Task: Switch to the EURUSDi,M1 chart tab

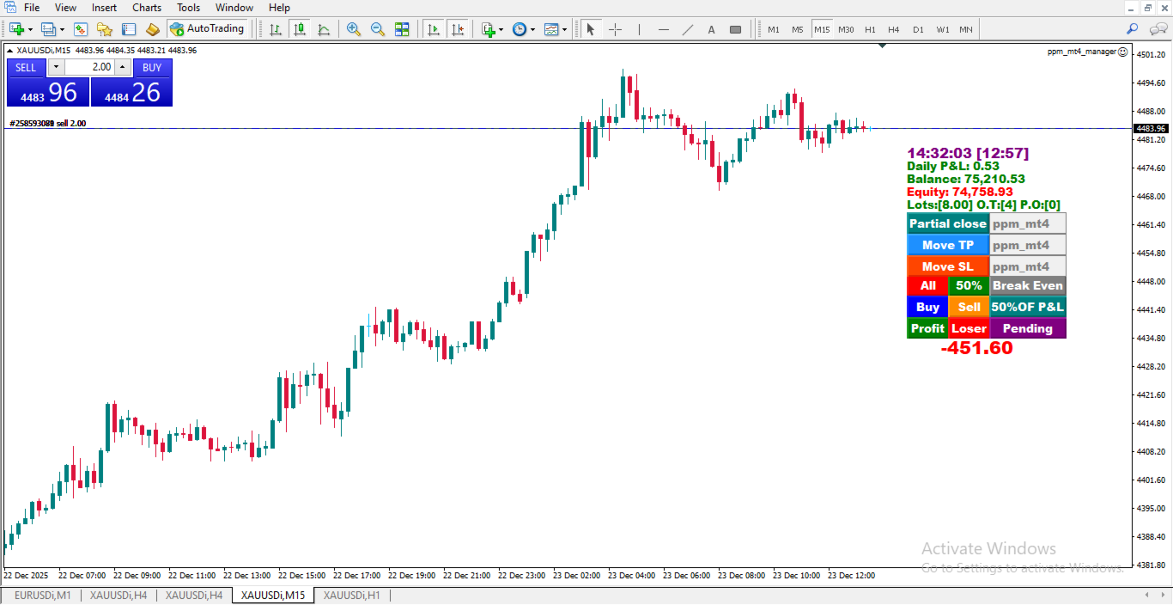Action: pos(42,595)
